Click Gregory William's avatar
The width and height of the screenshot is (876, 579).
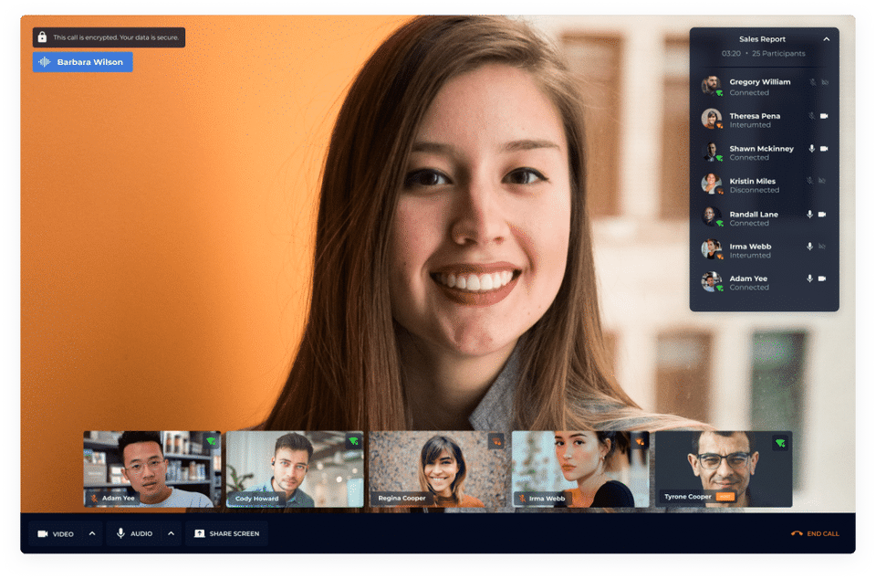(x=712, y=86)
